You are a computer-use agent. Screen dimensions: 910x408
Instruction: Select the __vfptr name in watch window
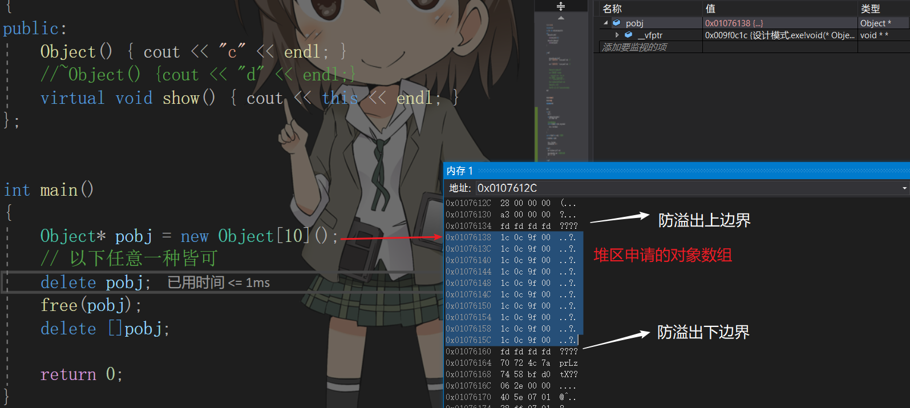(650, 35)
